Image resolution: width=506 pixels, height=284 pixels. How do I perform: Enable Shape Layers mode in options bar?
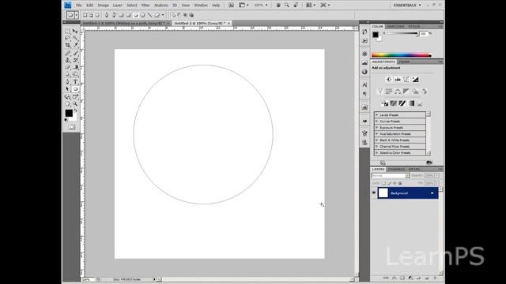tap(85, 15)
